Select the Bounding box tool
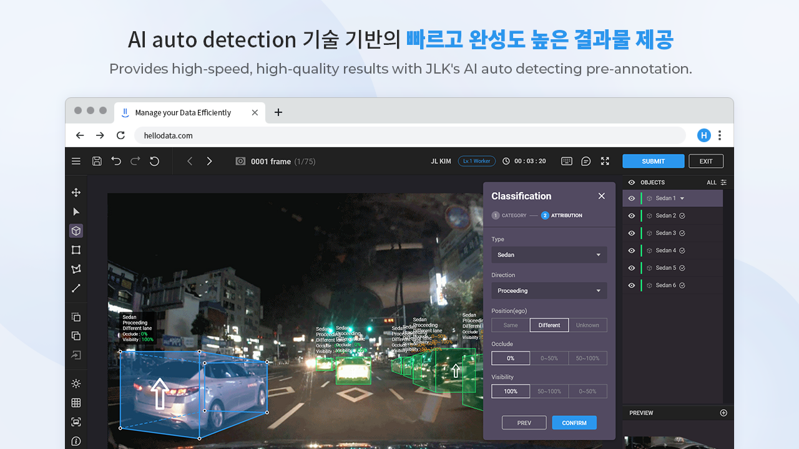This screenshot has width=799, height=449. tap(76, 250)
